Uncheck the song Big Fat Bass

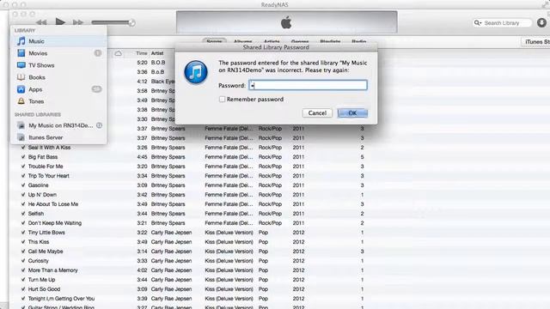[23, 157]
